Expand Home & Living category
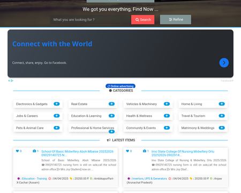The width and height of the screenshot is (241, 193). pos(222,104)
